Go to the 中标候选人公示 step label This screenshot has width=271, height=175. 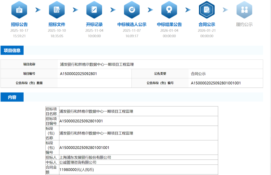click(x=132, y=24)
